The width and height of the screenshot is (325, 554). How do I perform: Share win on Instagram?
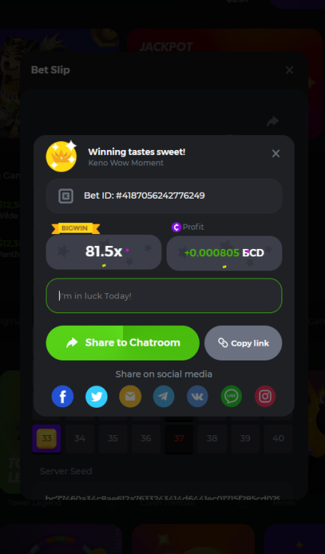pyautogui.click(x=265, y=397)
